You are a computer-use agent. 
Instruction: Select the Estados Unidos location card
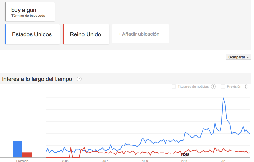(32, 34)
